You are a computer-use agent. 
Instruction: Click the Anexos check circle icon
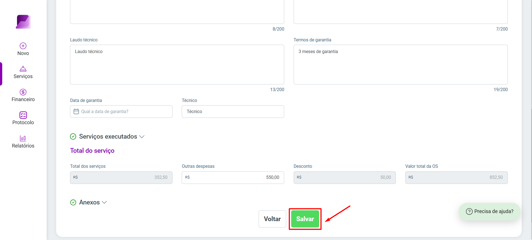click(x=73, y=202)
